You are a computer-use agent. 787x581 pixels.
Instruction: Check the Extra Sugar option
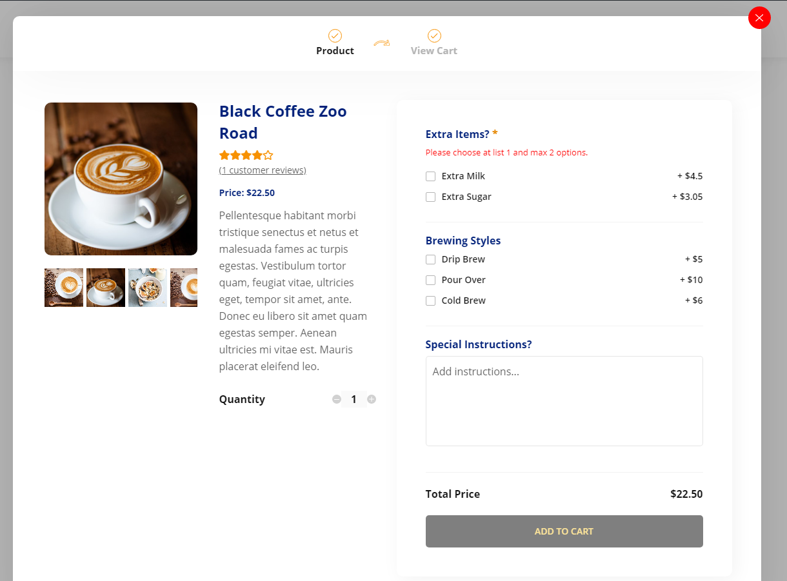(430, 197)
